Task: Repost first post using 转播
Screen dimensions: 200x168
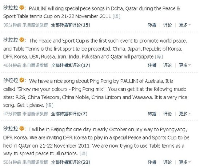Action: tap(152, 25)
